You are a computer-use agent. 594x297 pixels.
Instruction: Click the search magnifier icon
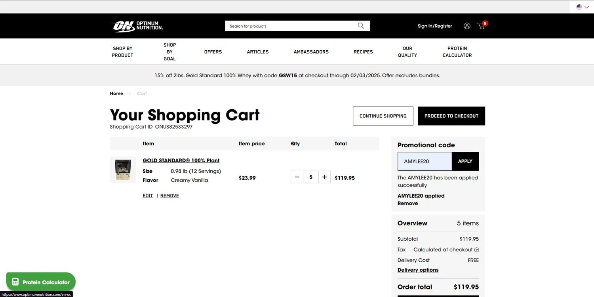[361, 26]
